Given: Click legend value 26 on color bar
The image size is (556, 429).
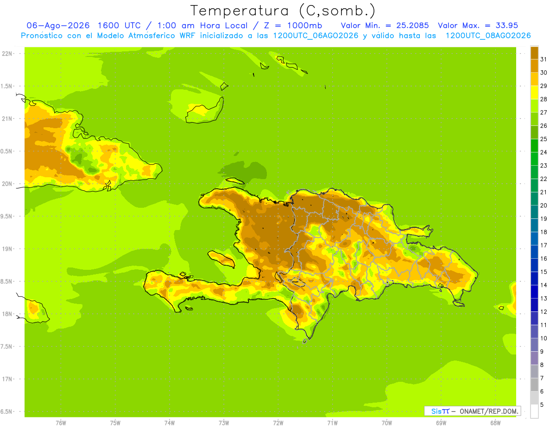Looking at the screenshot, I should 544,126.
